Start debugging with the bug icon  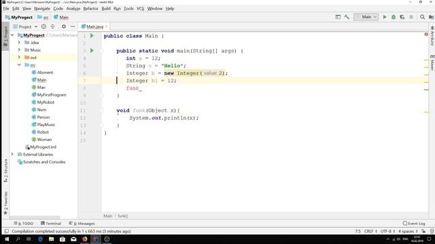click(x=394, y=17)
